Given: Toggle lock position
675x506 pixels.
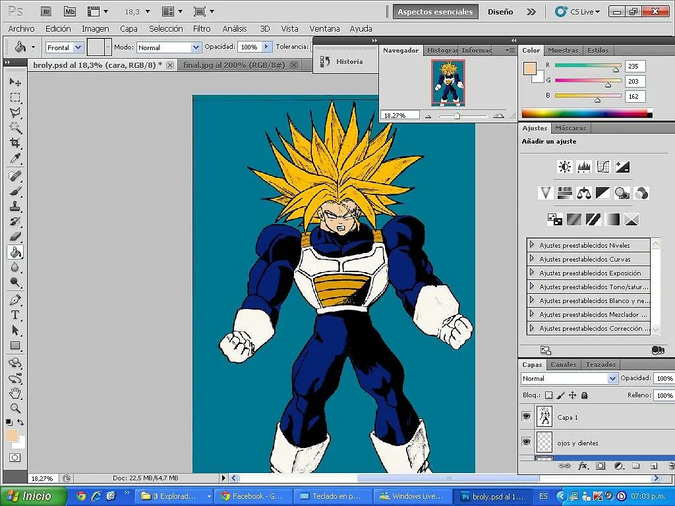Looking at the screenshot, I should tap(573, 395).
